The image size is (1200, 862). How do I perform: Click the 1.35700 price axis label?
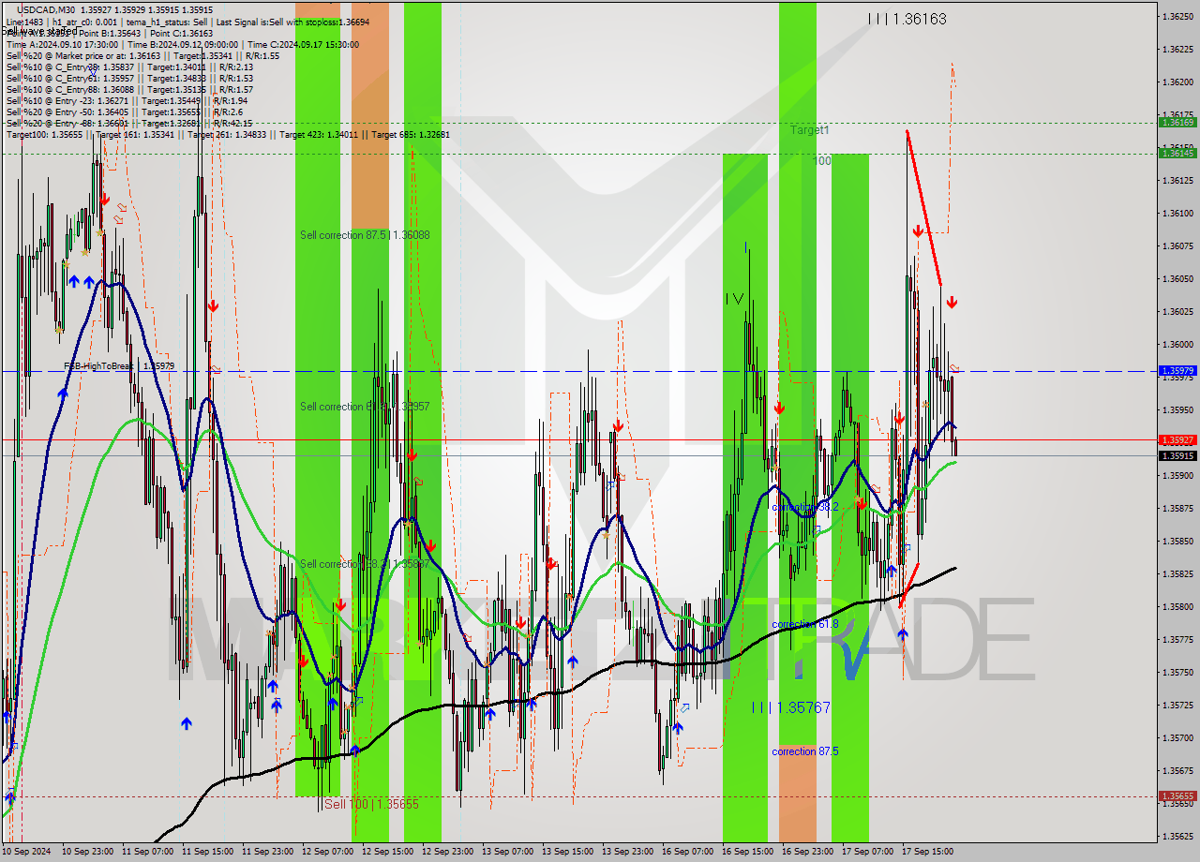point(1177,737)
